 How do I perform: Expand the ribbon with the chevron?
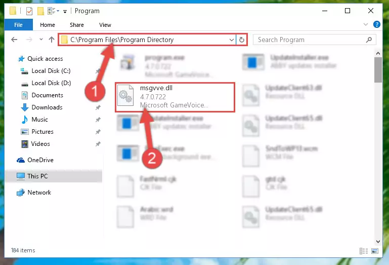(365, 24)
